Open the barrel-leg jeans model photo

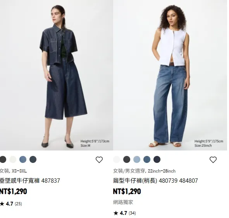(170, 75)
